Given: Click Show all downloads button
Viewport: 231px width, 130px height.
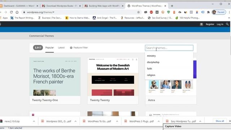Looking at the screenshot, I should [220, 121].
